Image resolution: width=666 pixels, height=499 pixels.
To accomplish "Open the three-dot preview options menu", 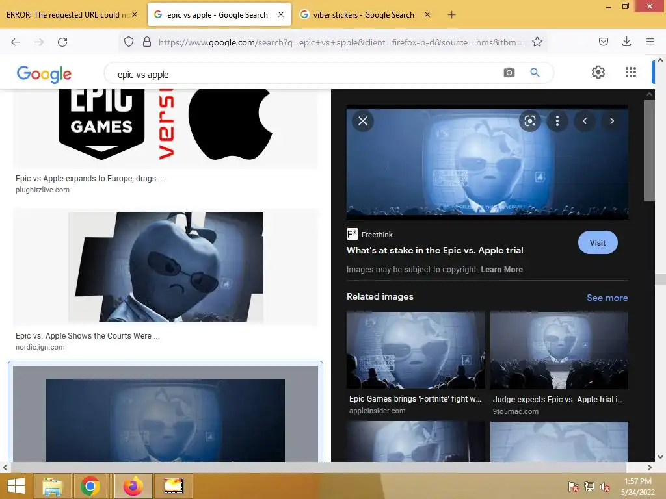I will click(557, 121).
